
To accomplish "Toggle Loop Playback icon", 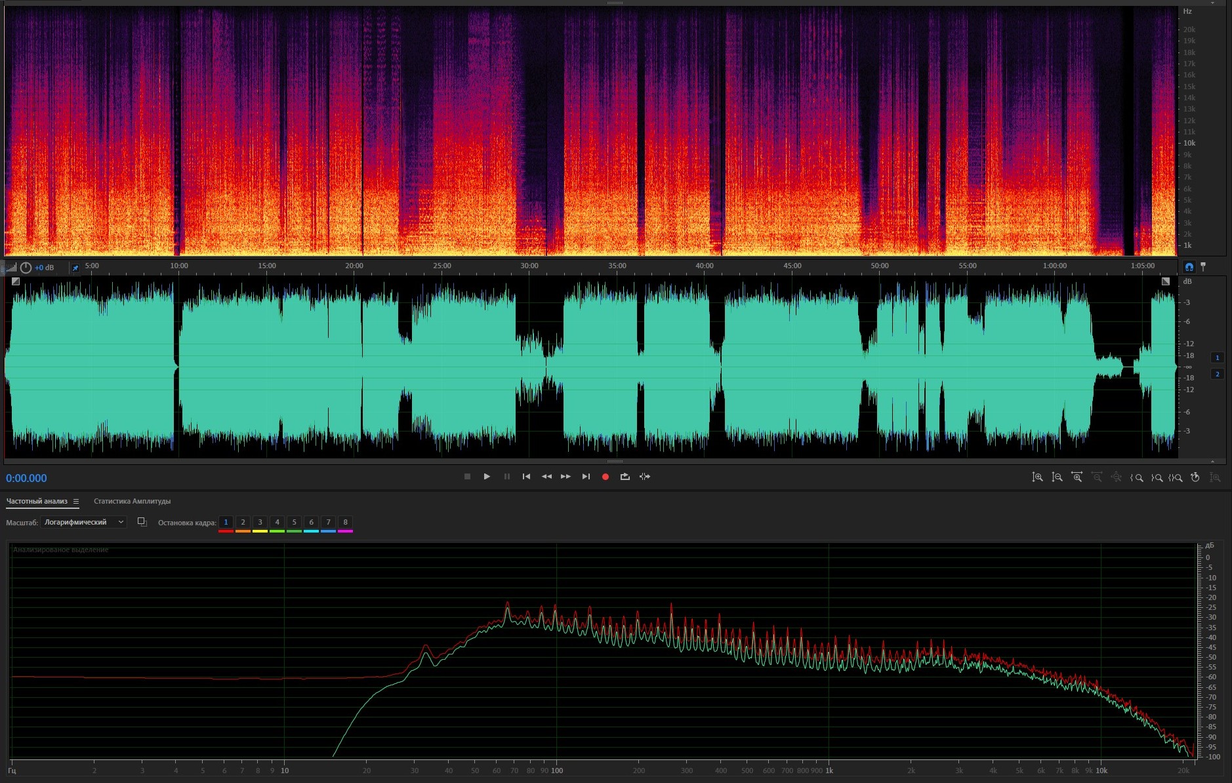I will click(625, 477).
